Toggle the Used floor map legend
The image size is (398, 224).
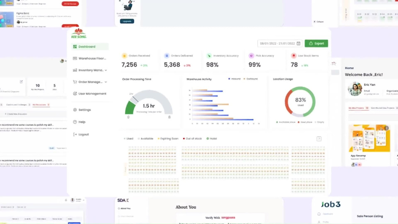pyautogui.click(x=129, y=139)
